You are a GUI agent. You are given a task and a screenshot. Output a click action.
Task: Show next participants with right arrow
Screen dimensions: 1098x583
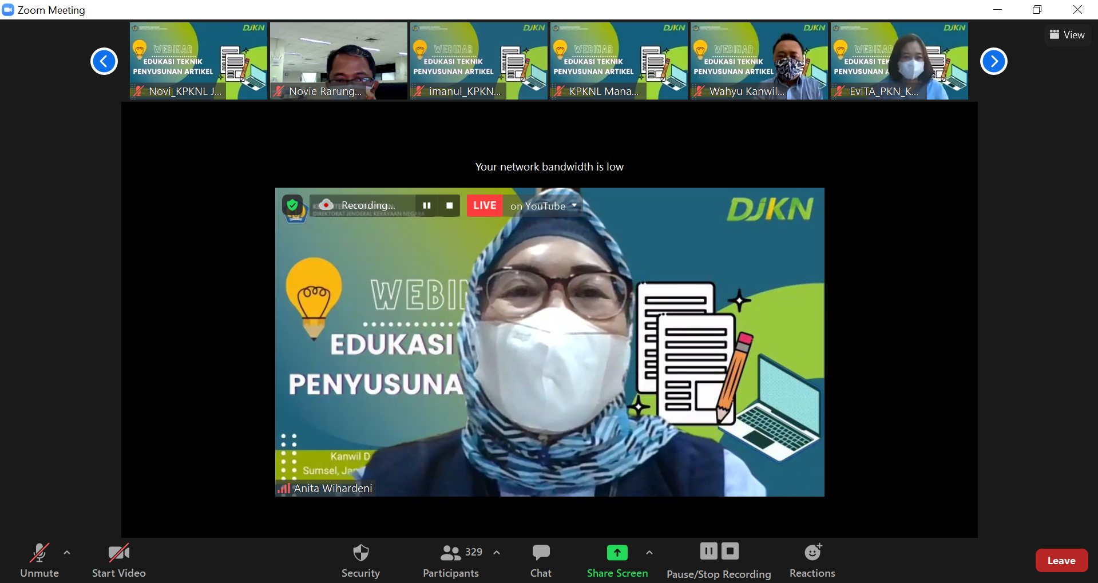point(993,61)
